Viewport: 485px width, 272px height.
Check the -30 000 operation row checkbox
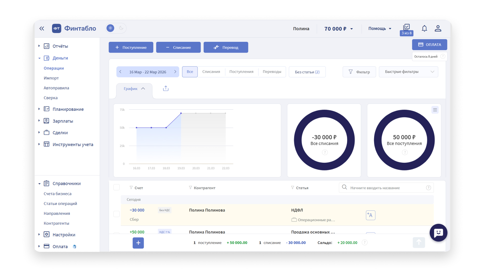(116, 214)
